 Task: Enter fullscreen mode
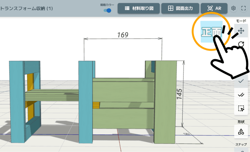click(243, 8)
